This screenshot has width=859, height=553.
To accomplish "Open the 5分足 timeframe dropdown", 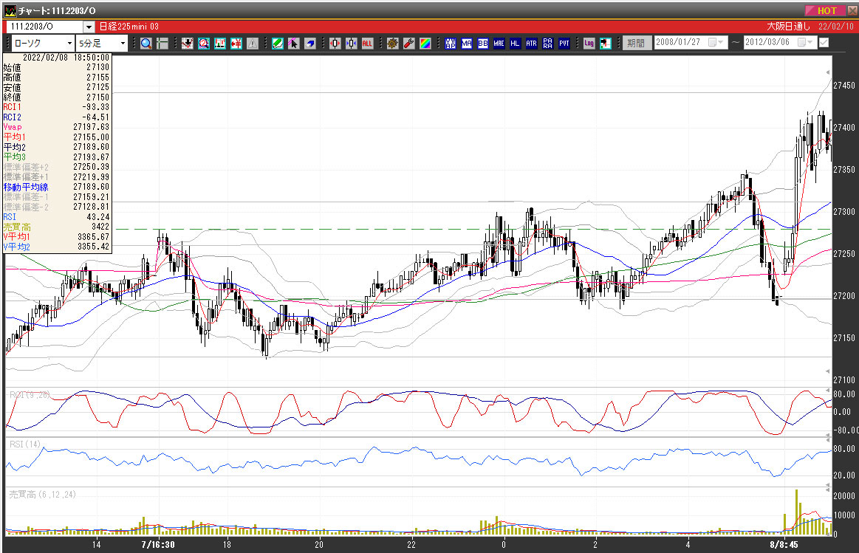I will click(123, 44).
